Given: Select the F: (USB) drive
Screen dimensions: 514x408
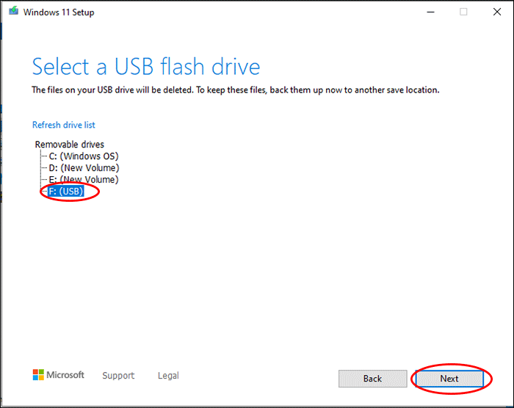Looking at the screenshot, I should (x=66, y=192).
